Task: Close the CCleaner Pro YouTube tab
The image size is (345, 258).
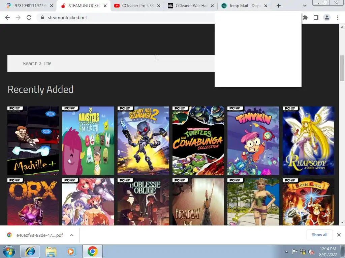Action: (159, 6)
